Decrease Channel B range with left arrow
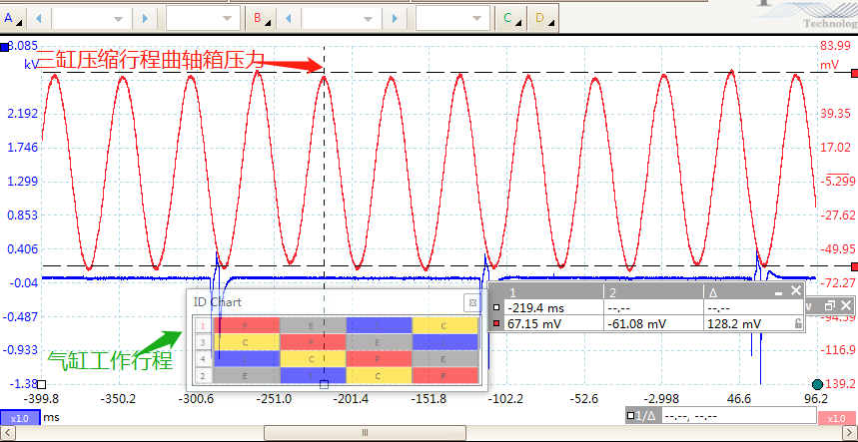 (x=288, y=19)
